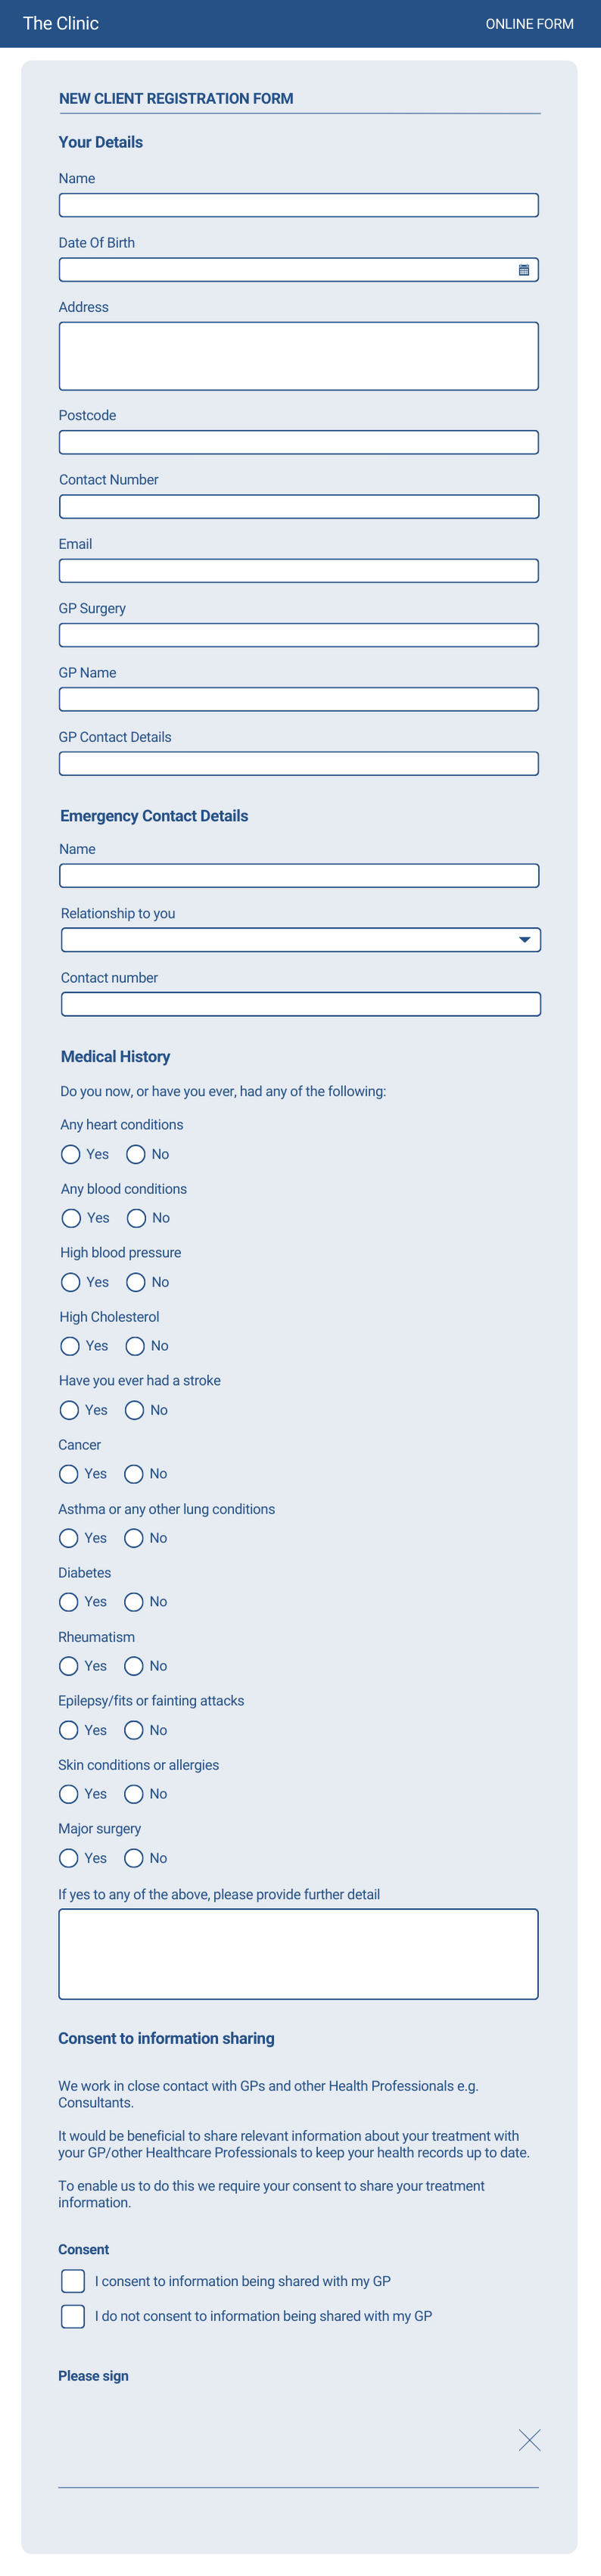Click the Name field under Your Details
601x2576 pixels.
pyautogui.click(x=298, y=206)
